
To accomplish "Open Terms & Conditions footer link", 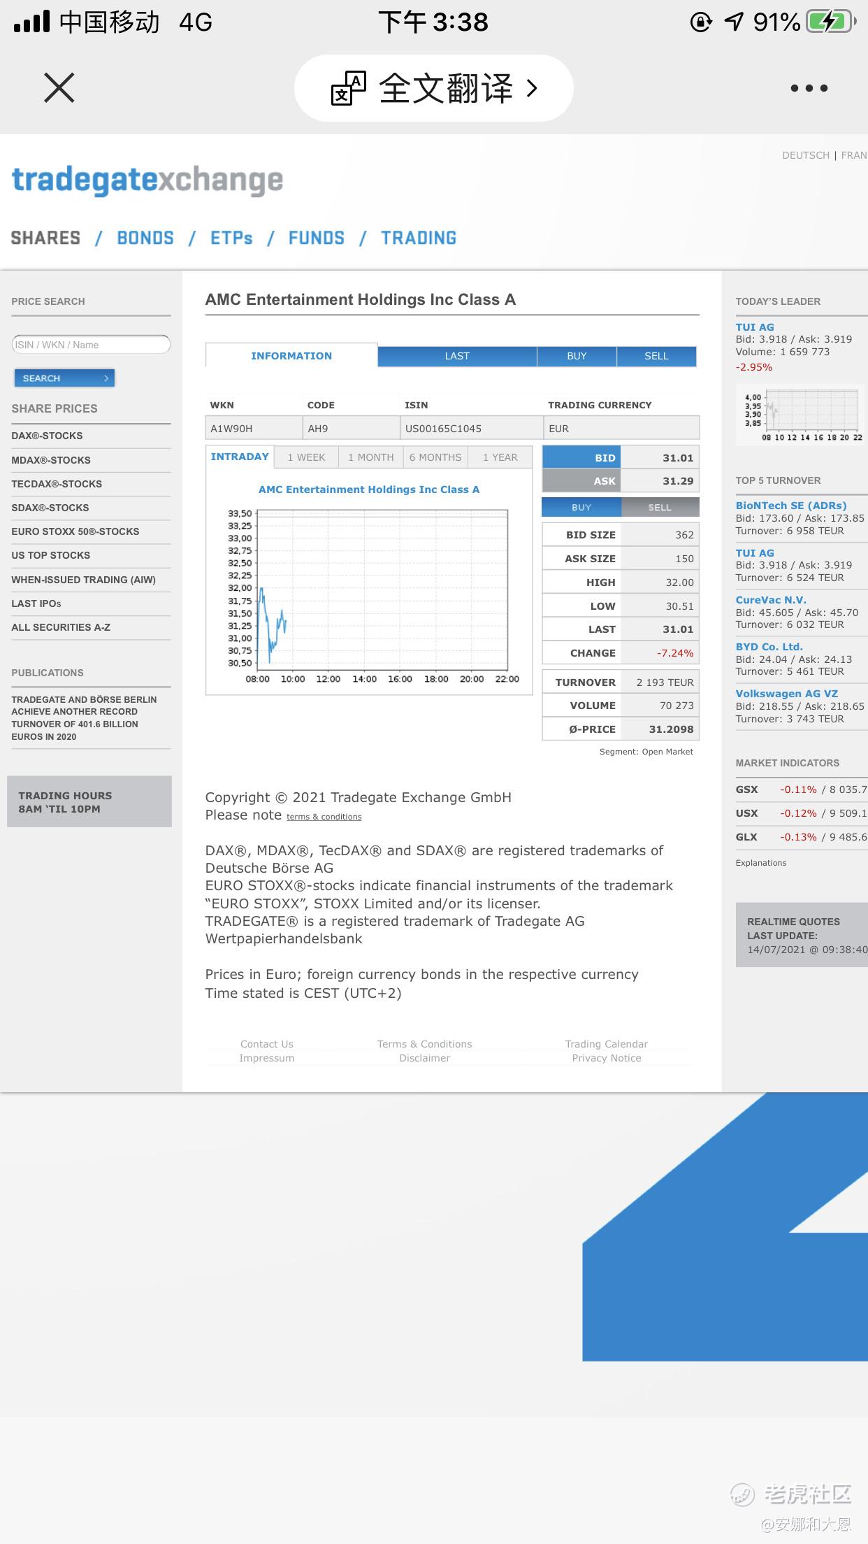I will 425,1044.
